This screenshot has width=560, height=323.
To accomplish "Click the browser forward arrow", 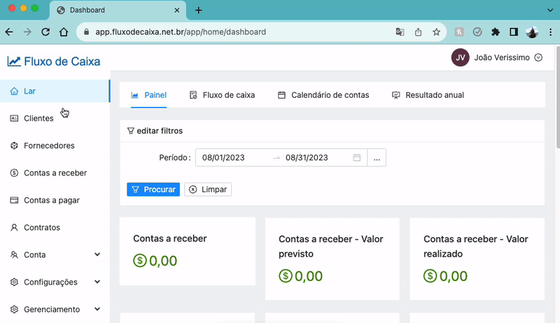I will 27,32.
